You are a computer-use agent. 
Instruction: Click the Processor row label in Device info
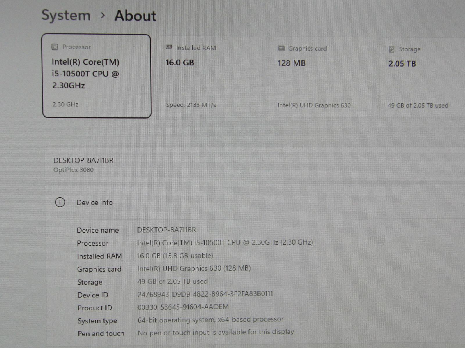(x=93, y=243)
